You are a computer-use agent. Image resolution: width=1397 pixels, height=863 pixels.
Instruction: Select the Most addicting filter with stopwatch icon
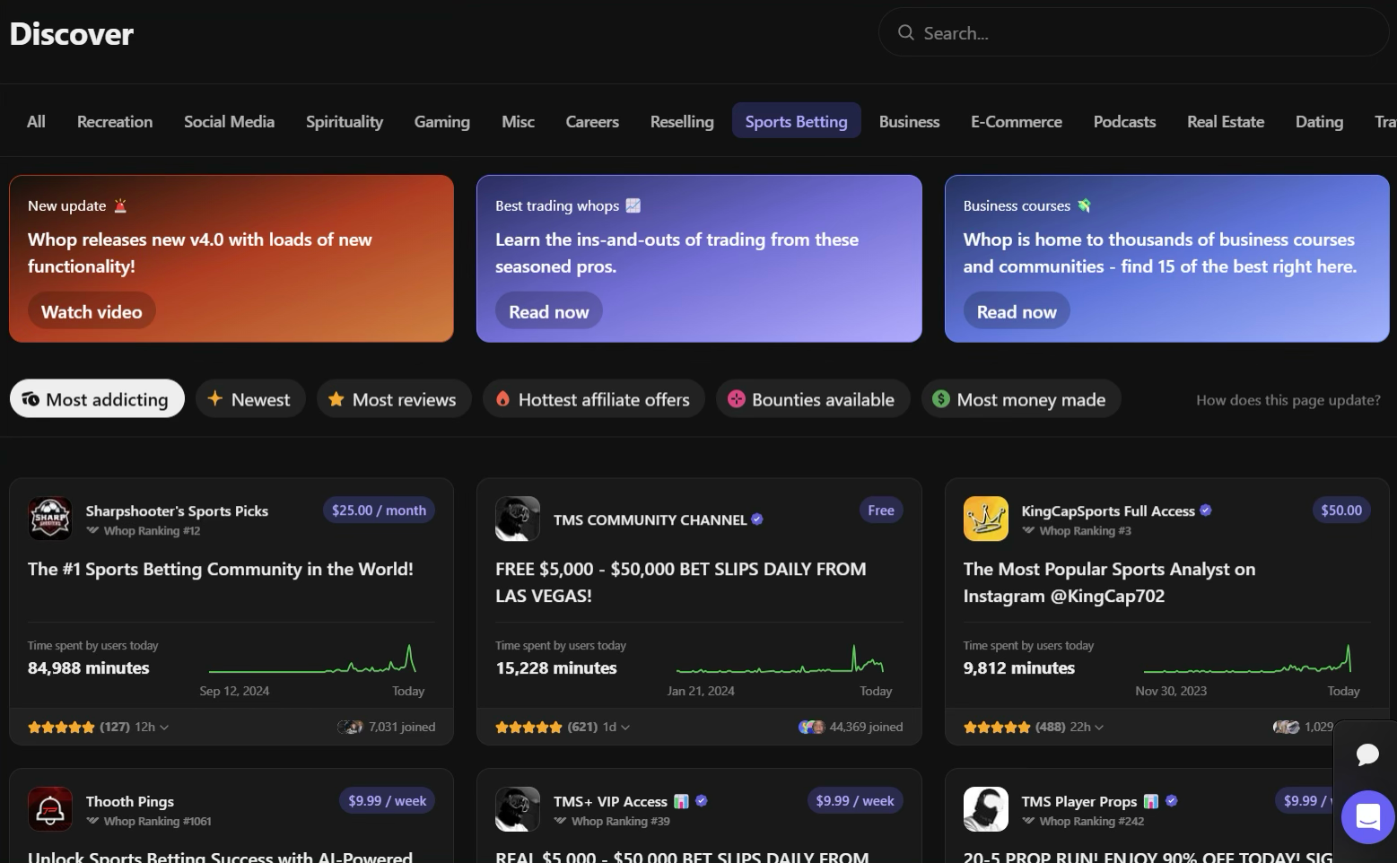pos(96,398)
